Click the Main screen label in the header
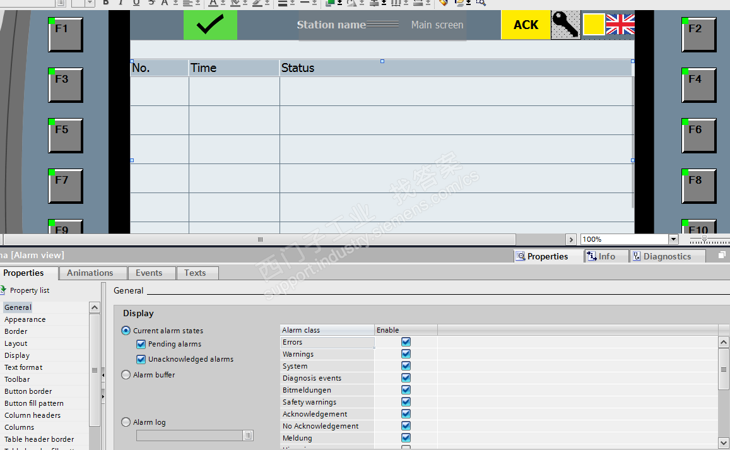Screen dimensions: 730x450 coord(437,25)
